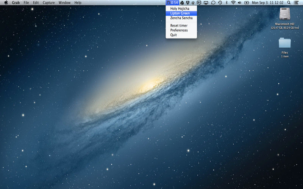Open Spotlight search magnifier
Viewport: 303px width, 189px height.
coord(289,3)
